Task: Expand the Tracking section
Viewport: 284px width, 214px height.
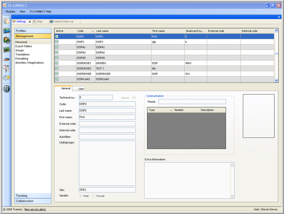Action: (33, 196)
